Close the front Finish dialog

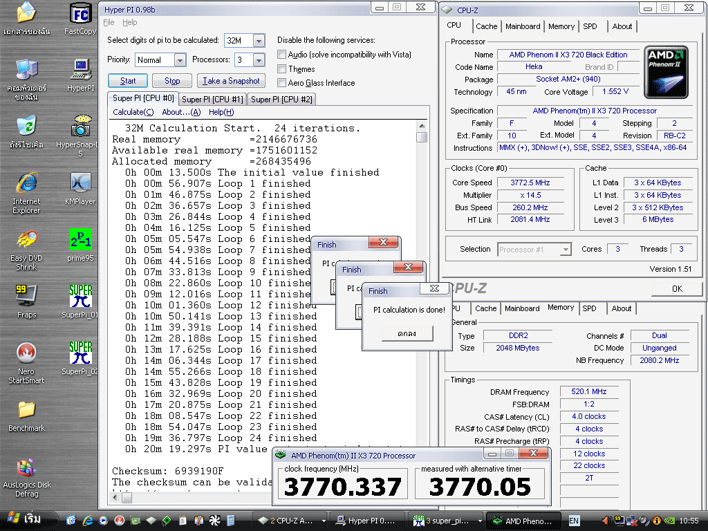[x=434, y=288]
